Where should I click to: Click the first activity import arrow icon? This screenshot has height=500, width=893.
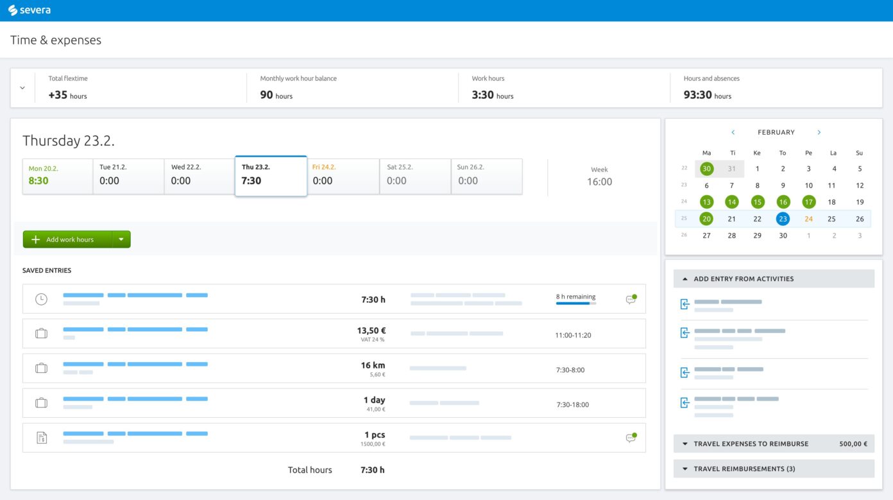coord(685,304)
